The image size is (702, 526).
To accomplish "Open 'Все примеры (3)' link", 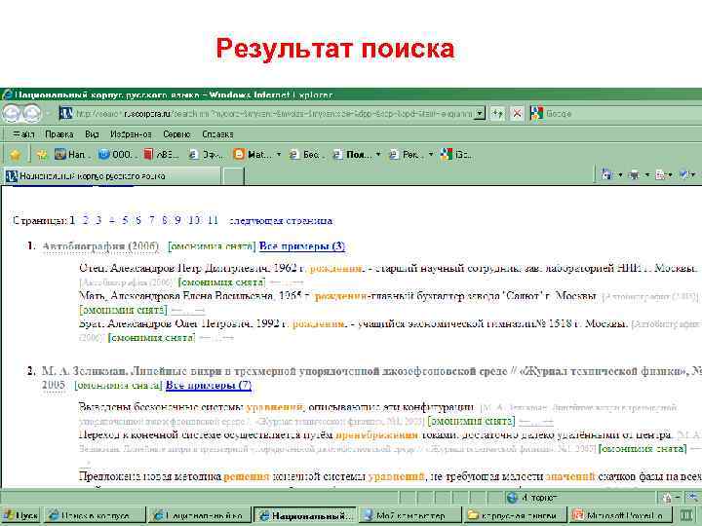I will [x=302, y=246].
